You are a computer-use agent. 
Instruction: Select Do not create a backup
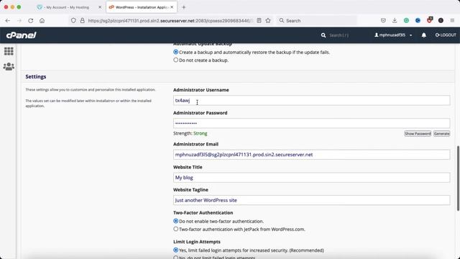tap(175, 60)
